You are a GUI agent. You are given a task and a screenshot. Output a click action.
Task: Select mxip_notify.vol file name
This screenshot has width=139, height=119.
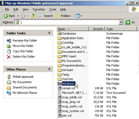(x=72, y=106)
